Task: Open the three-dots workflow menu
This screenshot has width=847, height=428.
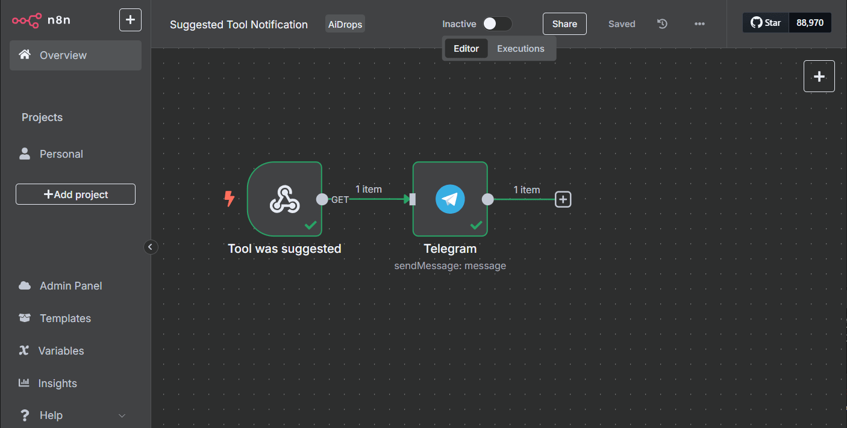Action: 699,24
